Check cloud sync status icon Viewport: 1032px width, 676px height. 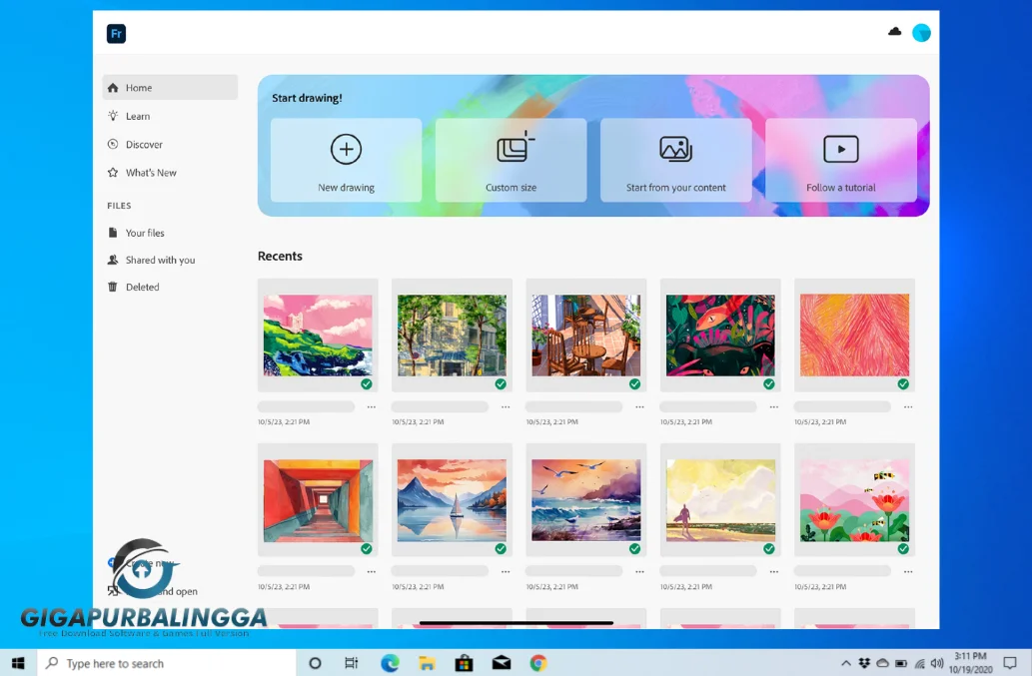point(894,31)
